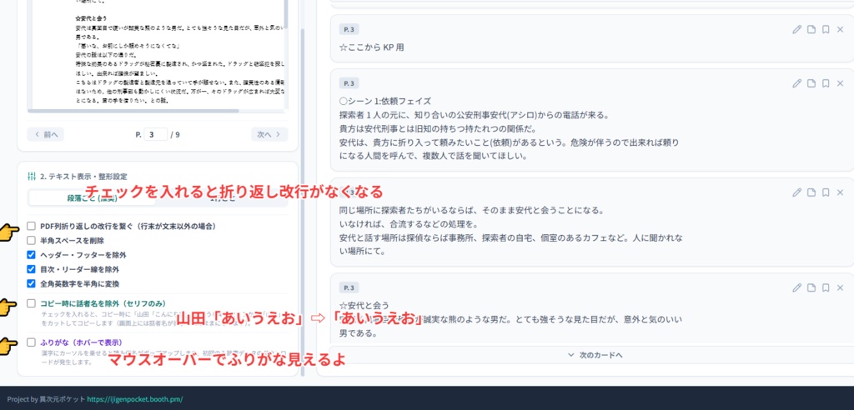Open the ijigenpocket.booth.pm link

tap(134, 399)
